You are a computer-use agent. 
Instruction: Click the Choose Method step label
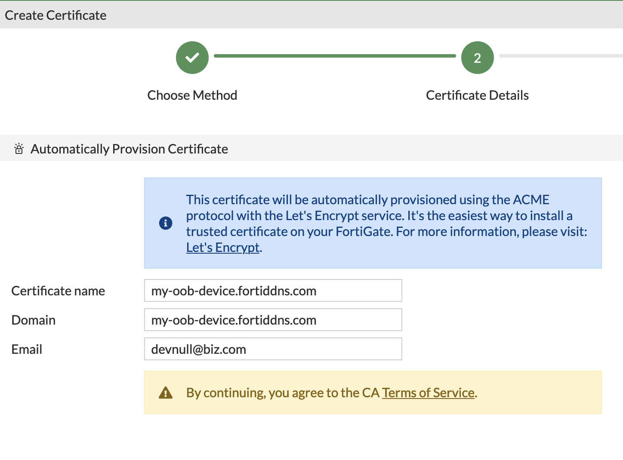pos(192,95)
